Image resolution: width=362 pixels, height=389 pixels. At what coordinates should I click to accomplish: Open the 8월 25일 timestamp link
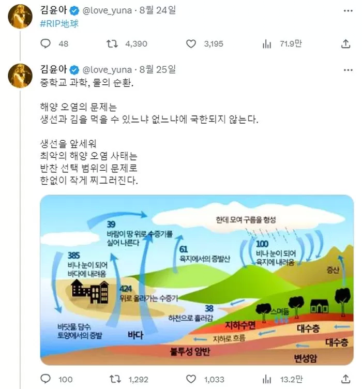[x=157, y=70]
